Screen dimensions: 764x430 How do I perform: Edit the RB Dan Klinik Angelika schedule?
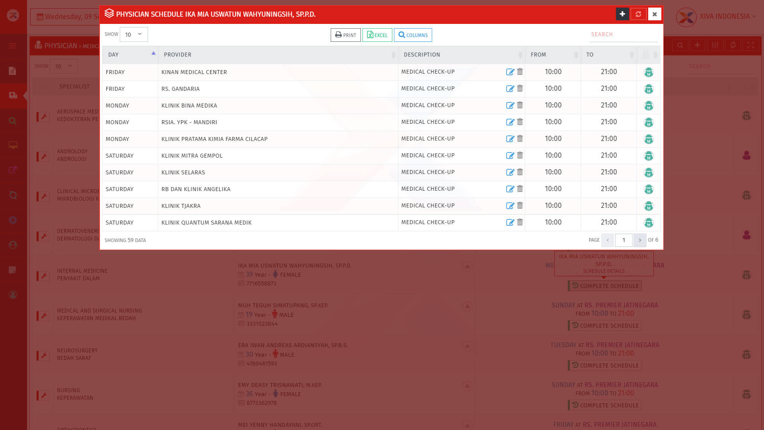[x=510, y=189]
